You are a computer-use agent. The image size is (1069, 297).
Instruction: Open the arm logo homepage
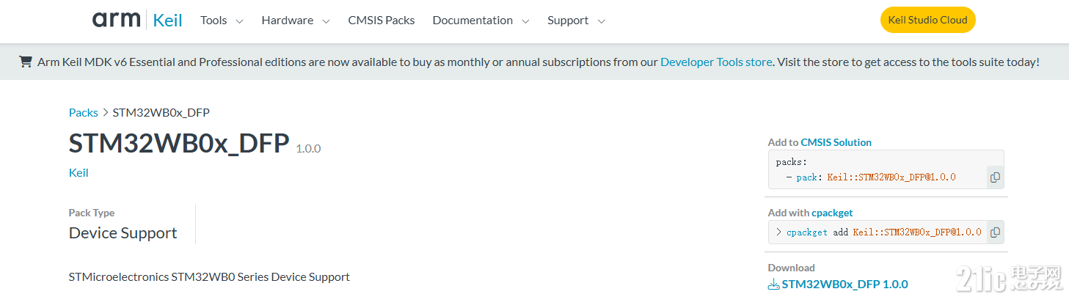(116, 20)
